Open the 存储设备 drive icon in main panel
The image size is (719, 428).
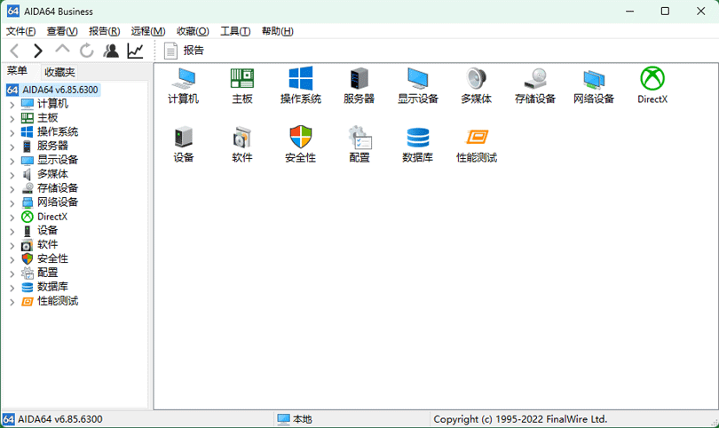pos(535,85)
